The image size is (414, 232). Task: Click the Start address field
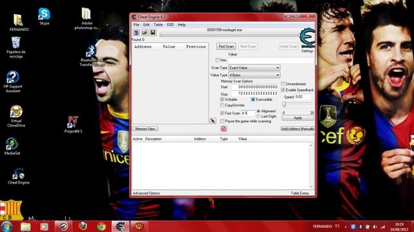[x=254, y=87]
